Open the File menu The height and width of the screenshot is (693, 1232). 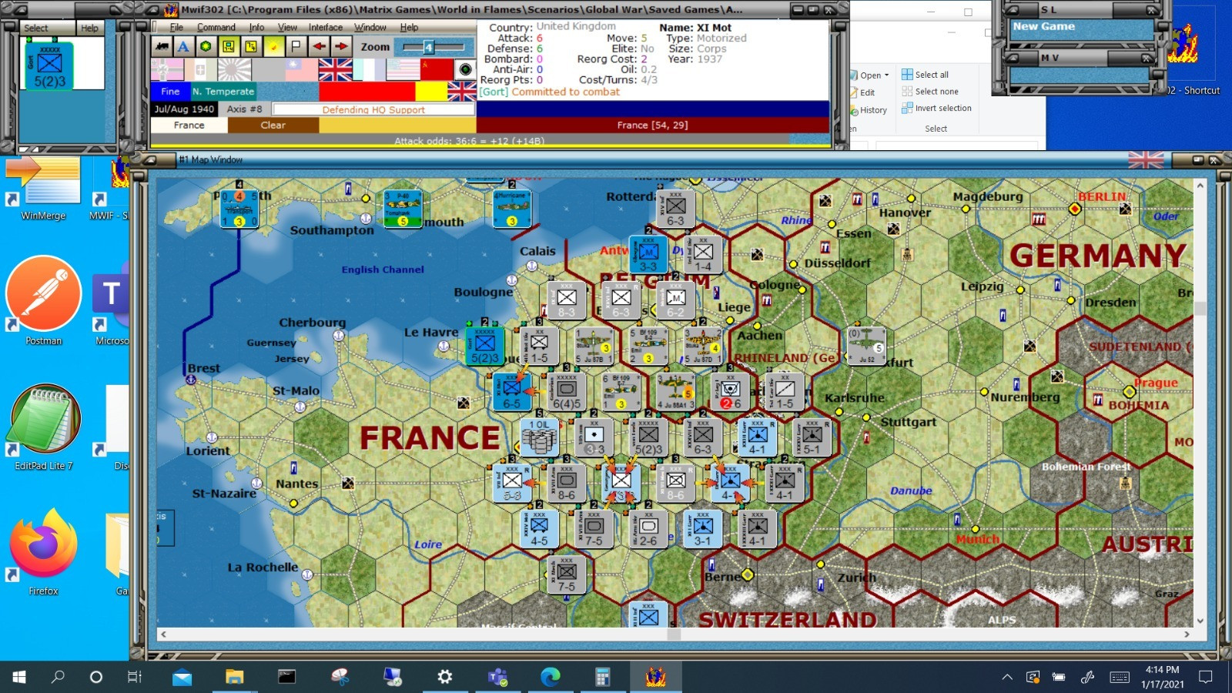click(x=176, y=27)
